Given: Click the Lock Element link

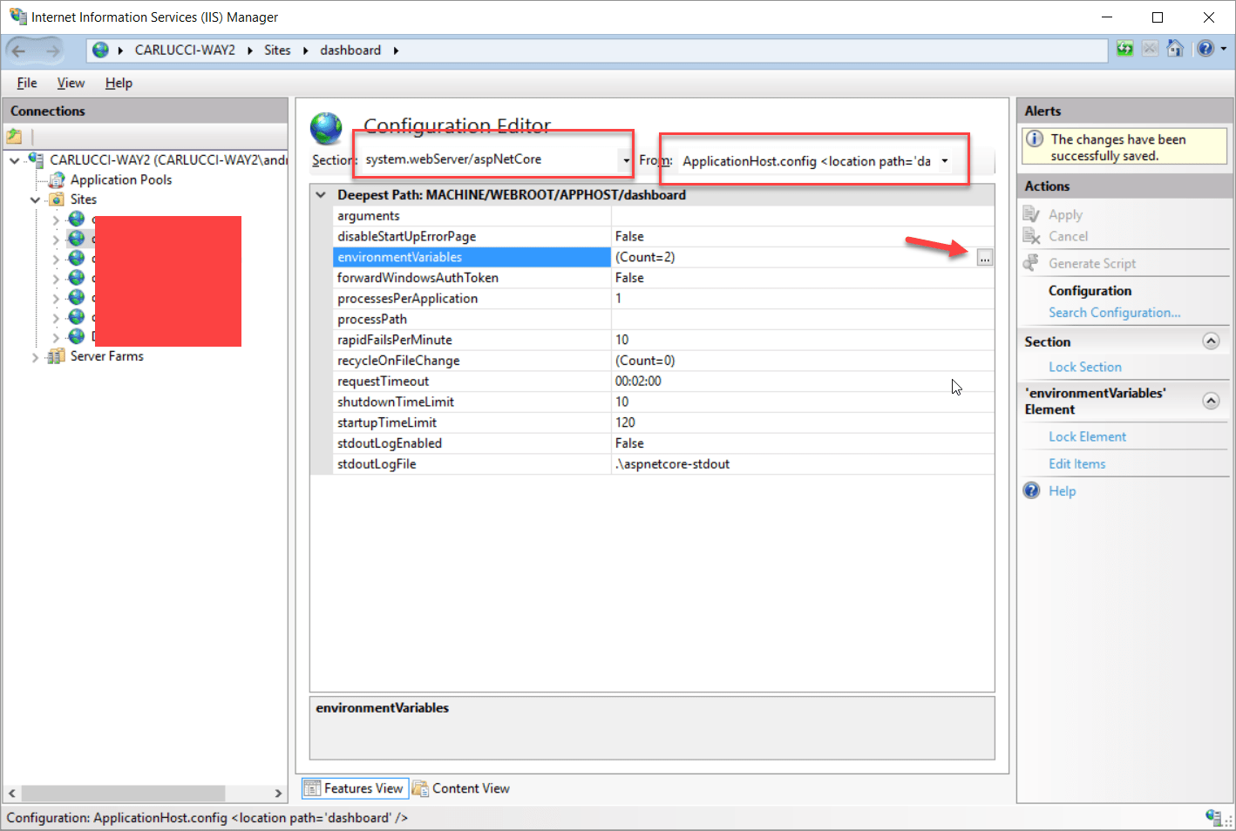Looking at the screenshot, I should [x=1087, y=437].
